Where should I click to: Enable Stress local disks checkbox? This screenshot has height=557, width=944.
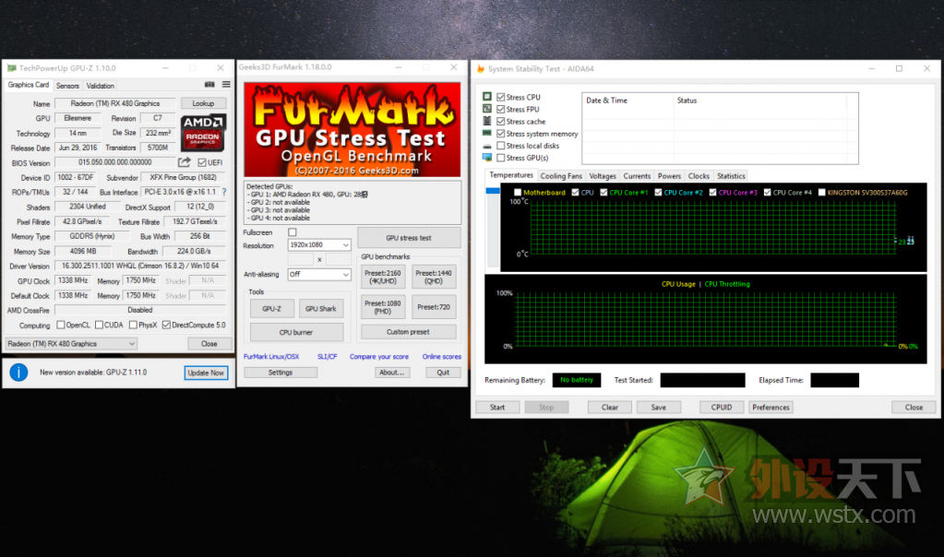pos(500,146)
